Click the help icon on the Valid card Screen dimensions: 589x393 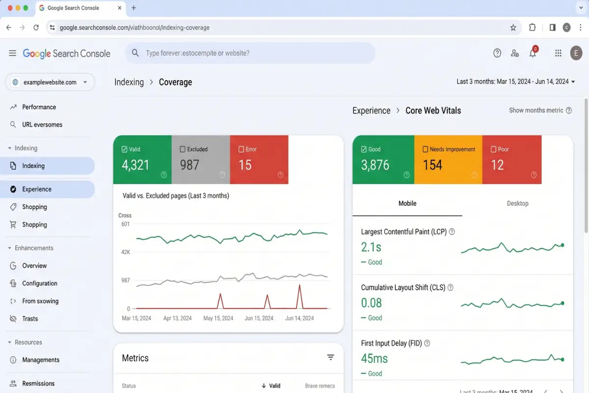click(x=164, y=174)
